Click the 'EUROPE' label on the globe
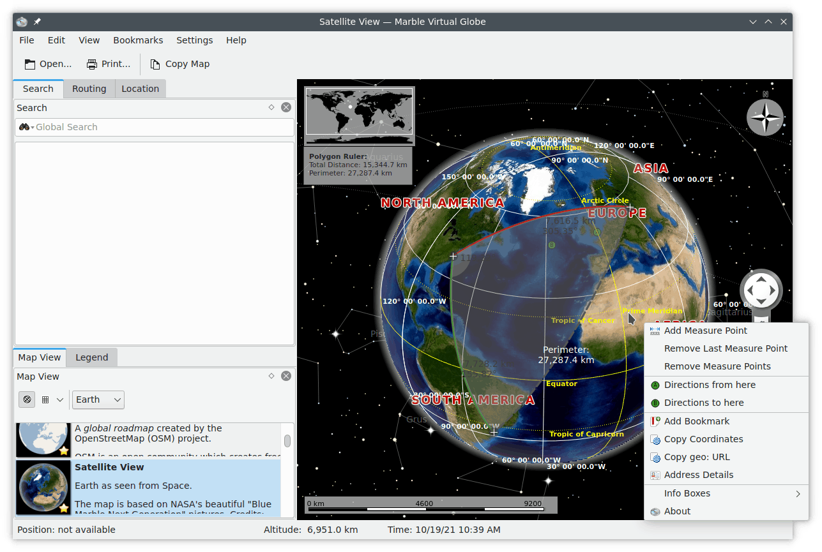Screen dimensions: 822x552 [x=617, y=213]
